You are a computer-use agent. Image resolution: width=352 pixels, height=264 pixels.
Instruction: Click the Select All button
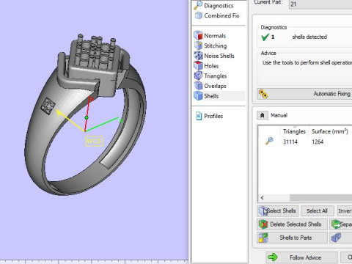tap(317, 210)
